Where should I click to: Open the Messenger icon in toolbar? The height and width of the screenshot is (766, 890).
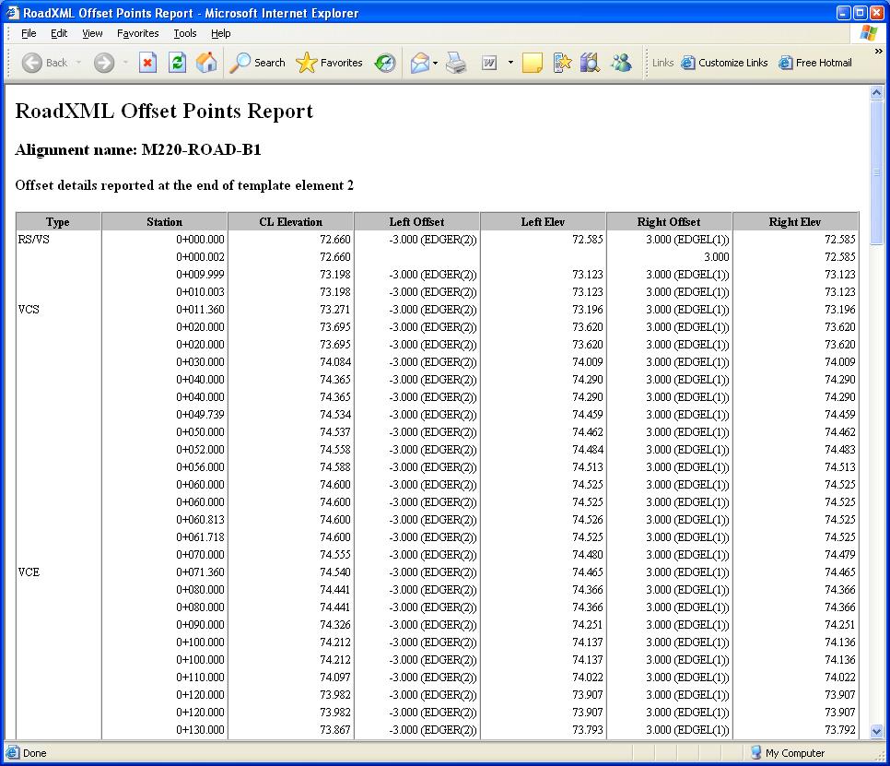621,63
